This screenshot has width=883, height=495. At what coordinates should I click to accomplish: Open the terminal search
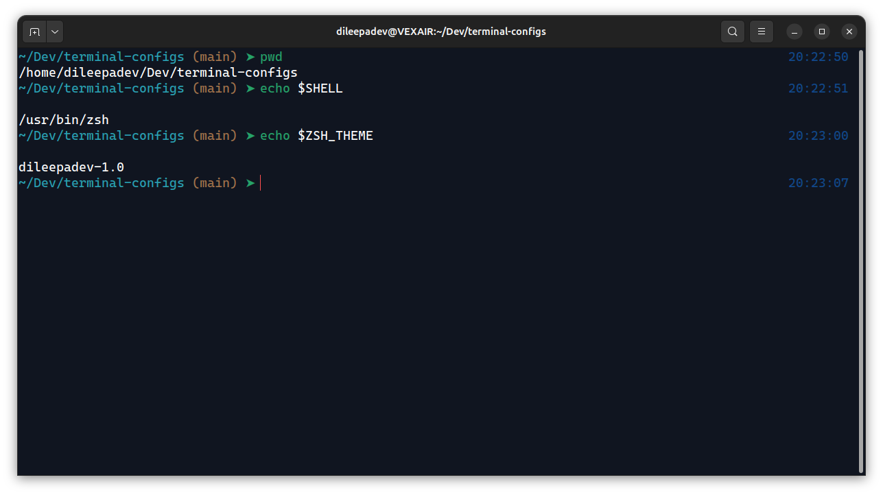pos(733,32)
